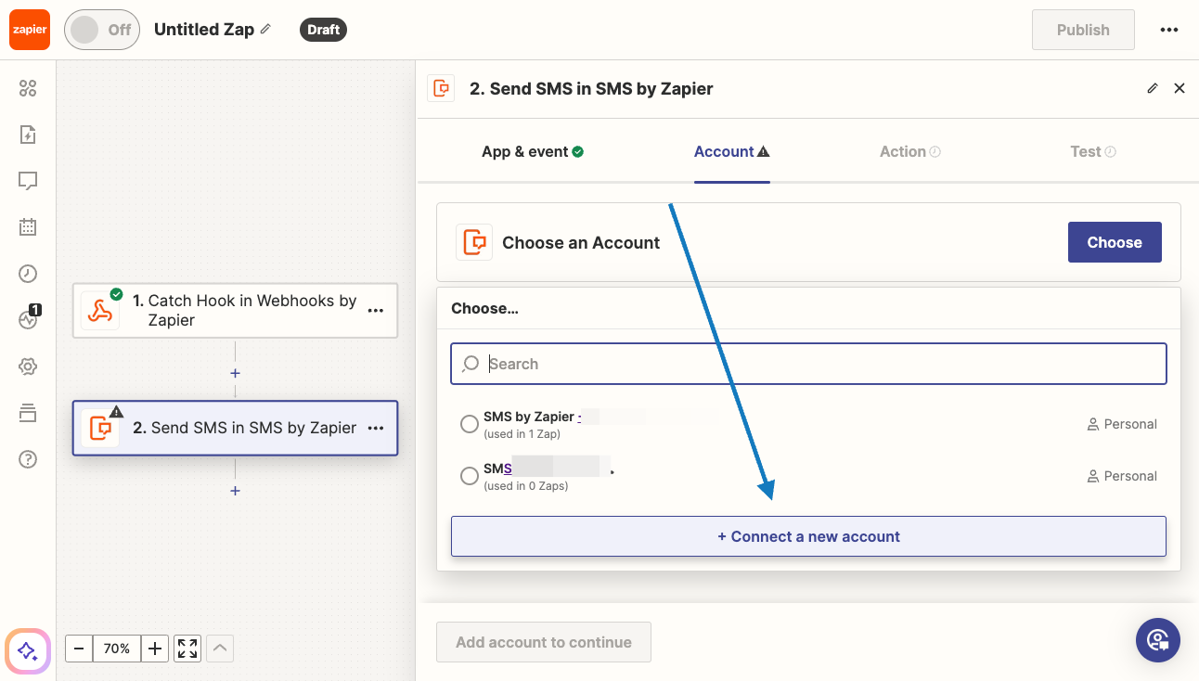Open the calendar sidebar icon

(x=28, y=226)
